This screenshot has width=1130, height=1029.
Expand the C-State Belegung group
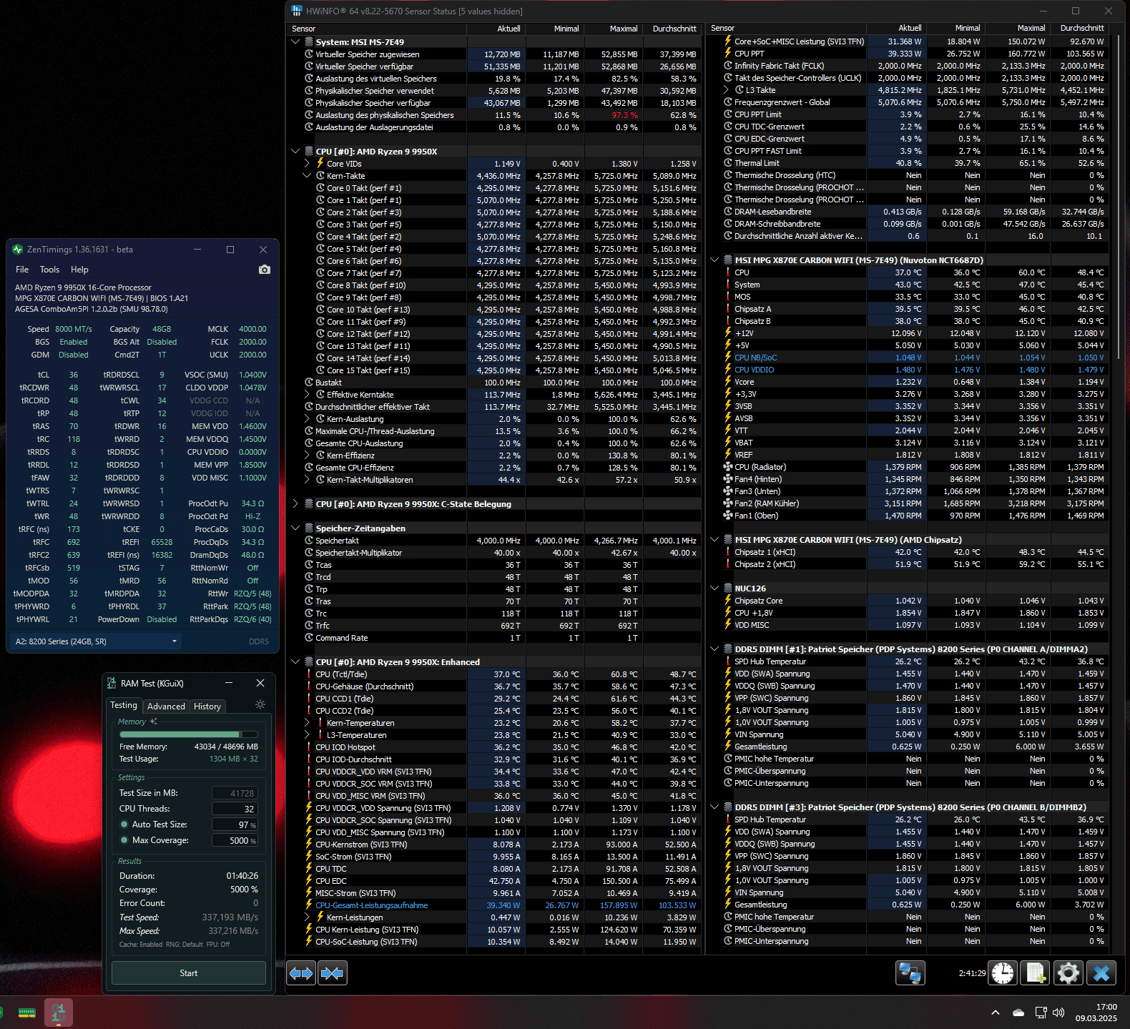pos(295,504)
